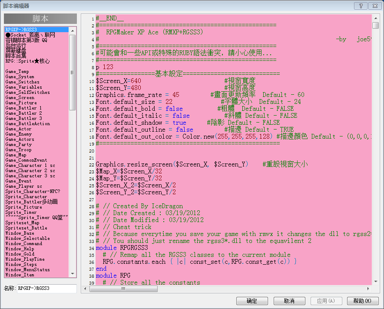
Task: Select the Game_Troop script
Action: click(x=37, y=150)
